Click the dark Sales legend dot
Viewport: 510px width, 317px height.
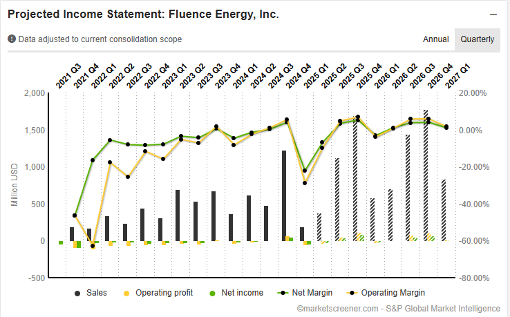click(x=77, y=293)
